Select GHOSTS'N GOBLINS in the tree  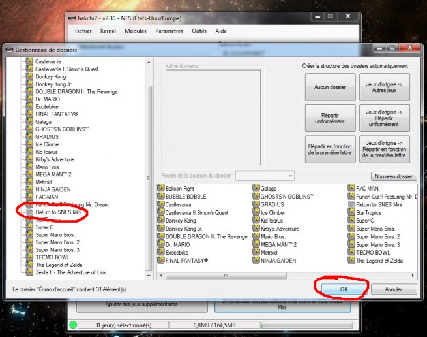click(62, 129)
